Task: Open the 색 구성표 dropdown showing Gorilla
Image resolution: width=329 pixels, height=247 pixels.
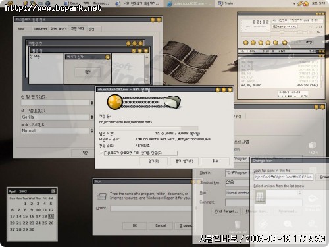Action: pyautogui.click(x=57, y=117)
